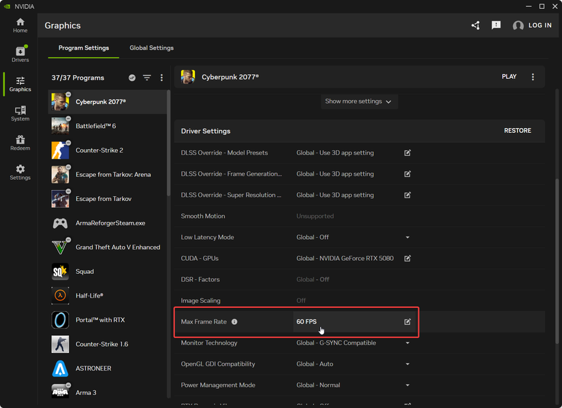Open the Redeem sidebar page
562x408 pixels.
tap(20, 143)
